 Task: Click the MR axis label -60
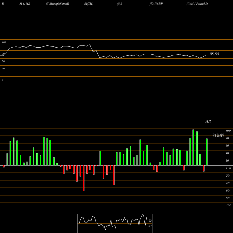pyautogui.click(x=227, y=191)
